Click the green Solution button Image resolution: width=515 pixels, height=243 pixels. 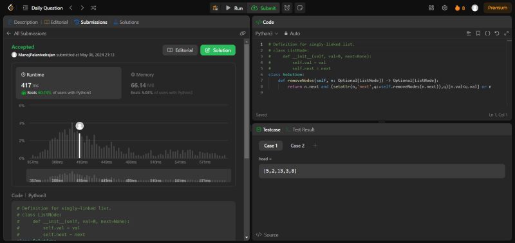click(x=218, y=50)
